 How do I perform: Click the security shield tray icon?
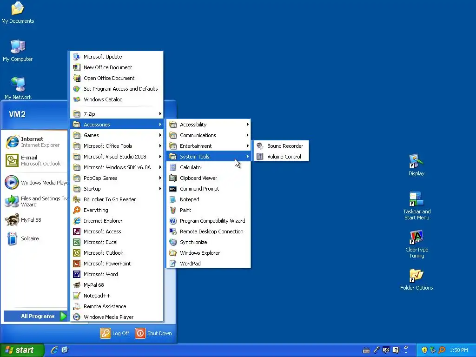[x=424, y=350]
